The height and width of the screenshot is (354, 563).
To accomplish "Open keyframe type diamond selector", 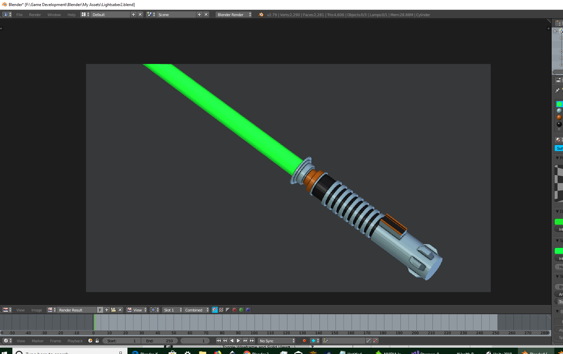I will pyautogui.click(x=315, y=341).
